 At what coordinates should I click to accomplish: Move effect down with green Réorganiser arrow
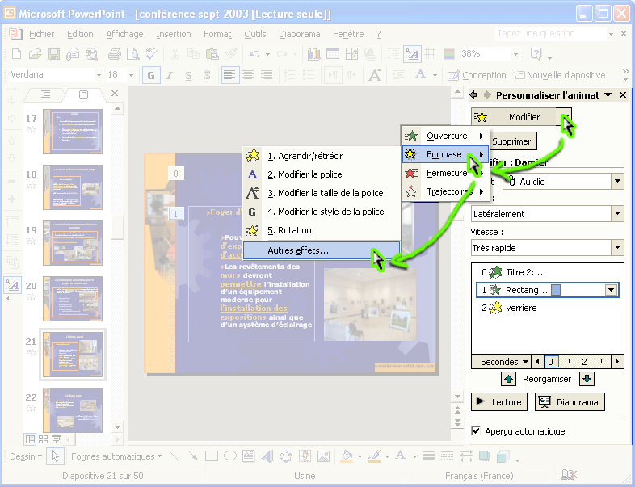click(x=587, y=379)
